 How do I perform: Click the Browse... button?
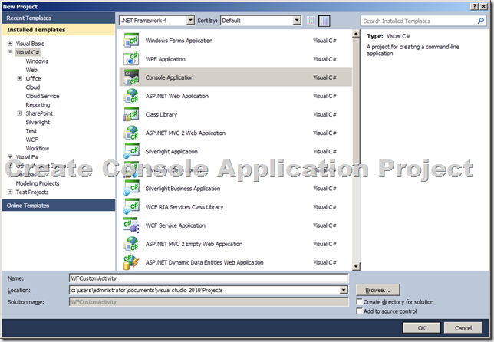(377, 290)
